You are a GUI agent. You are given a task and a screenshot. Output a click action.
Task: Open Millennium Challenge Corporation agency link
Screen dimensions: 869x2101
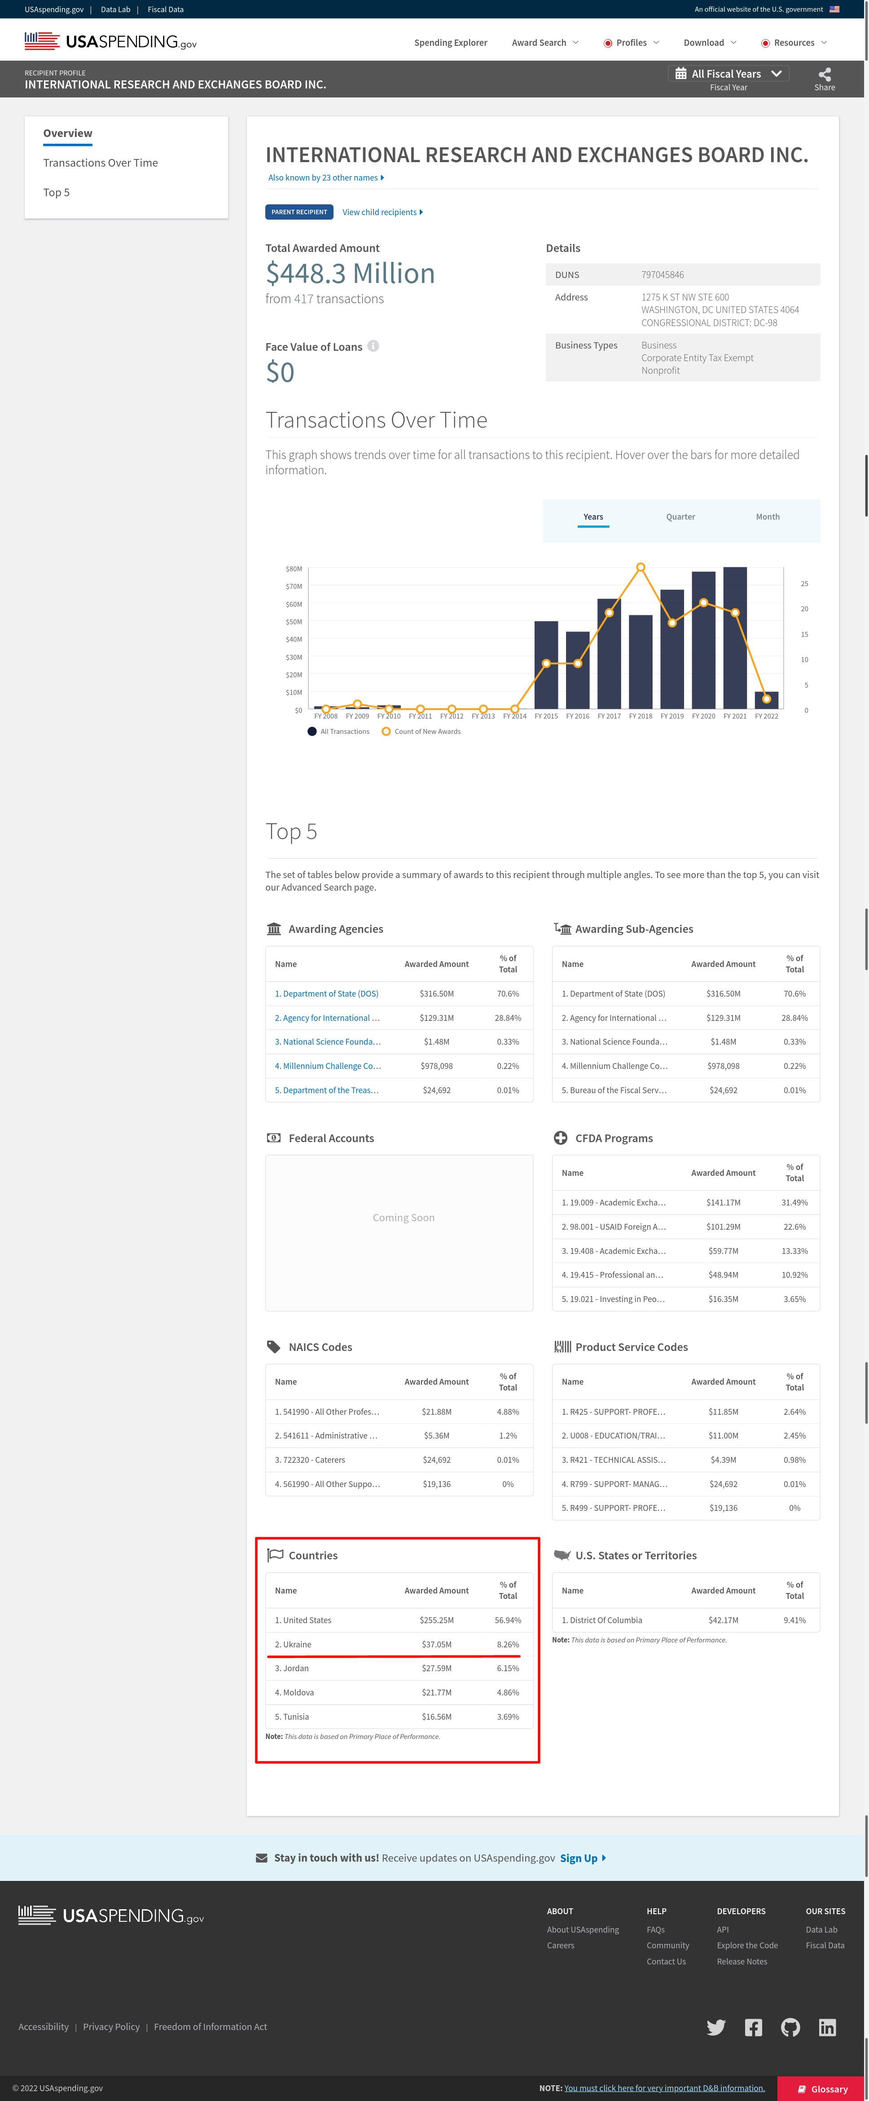tap(328, 1065)
